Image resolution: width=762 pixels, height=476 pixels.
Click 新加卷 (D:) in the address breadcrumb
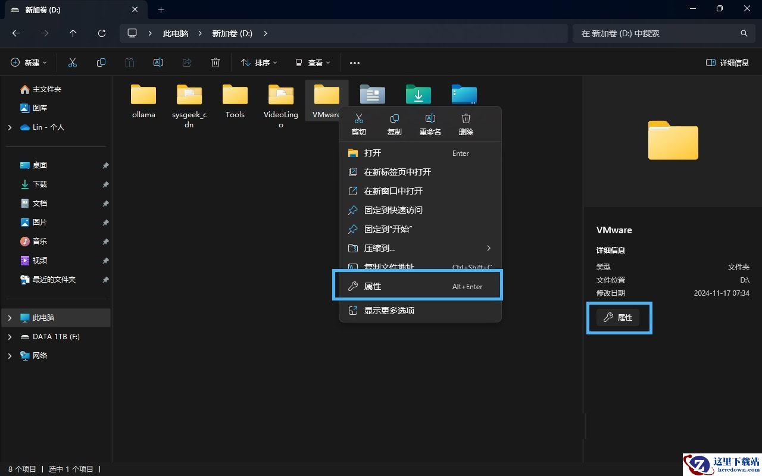click(x=232, y=33)
